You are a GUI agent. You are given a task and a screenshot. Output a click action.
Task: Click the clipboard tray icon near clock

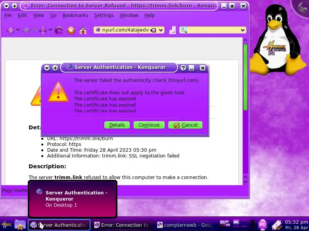(x=277, y=225)
